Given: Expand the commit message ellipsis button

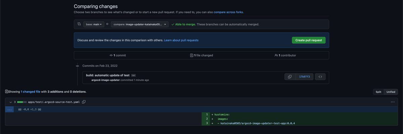Looking at the screenshot, I should pyautogui.click(x=133, y=75).
